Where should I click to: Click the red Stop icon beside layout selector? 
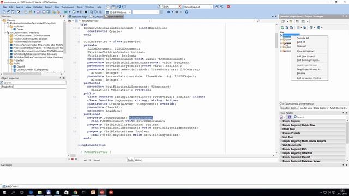tap(228, 7)
